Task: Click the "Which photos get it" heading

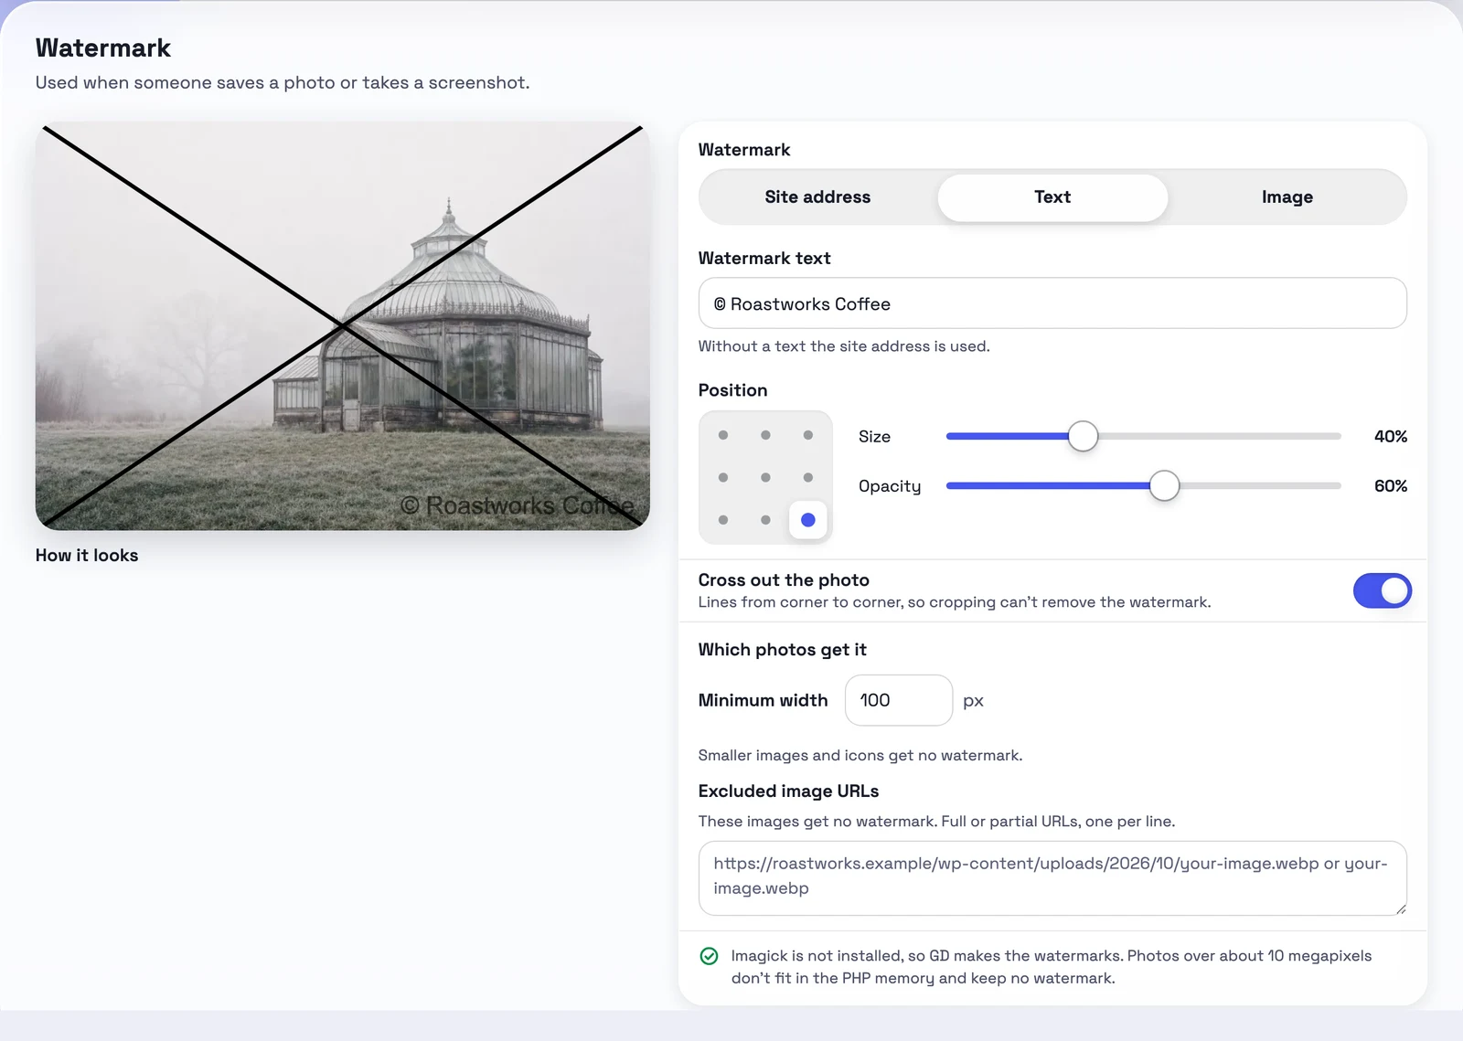Action: [782, 650]
